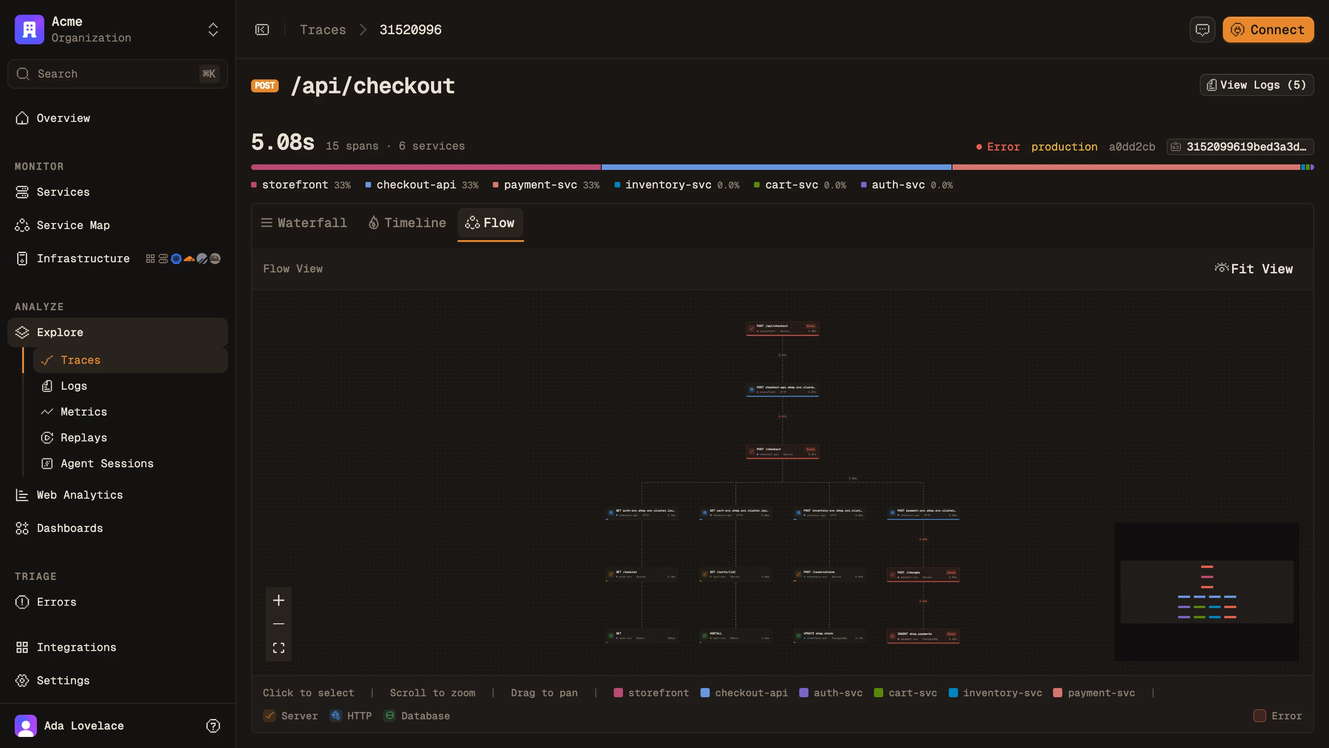Expand the Acme organization switcher
Viewport: 1329px width, 748px height.
coord(213,30)
